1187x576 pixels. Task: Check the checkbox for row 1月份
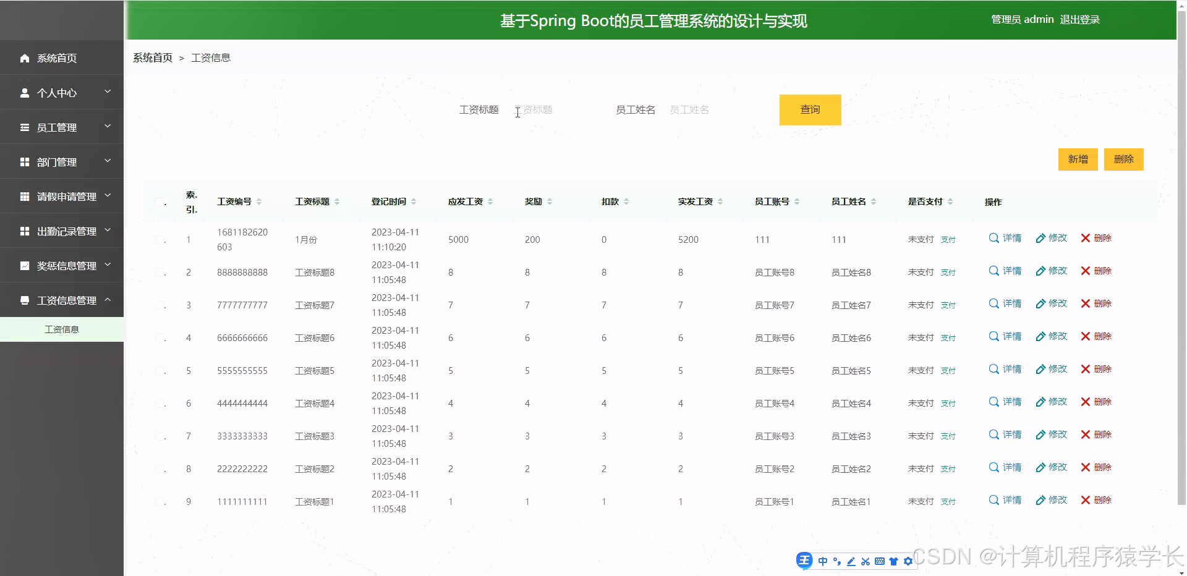(160, 240)
